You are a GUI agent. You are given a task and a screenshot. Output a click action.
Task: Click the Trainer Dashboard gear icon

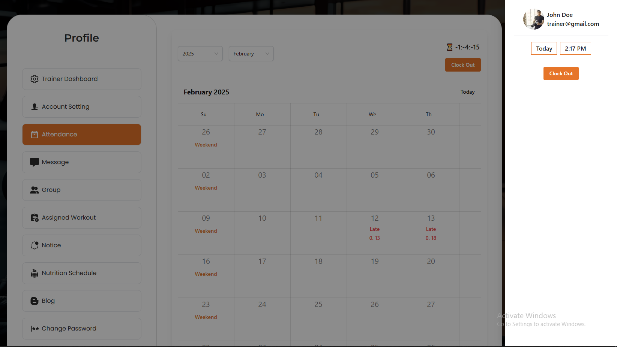click(x=35, y=79)
